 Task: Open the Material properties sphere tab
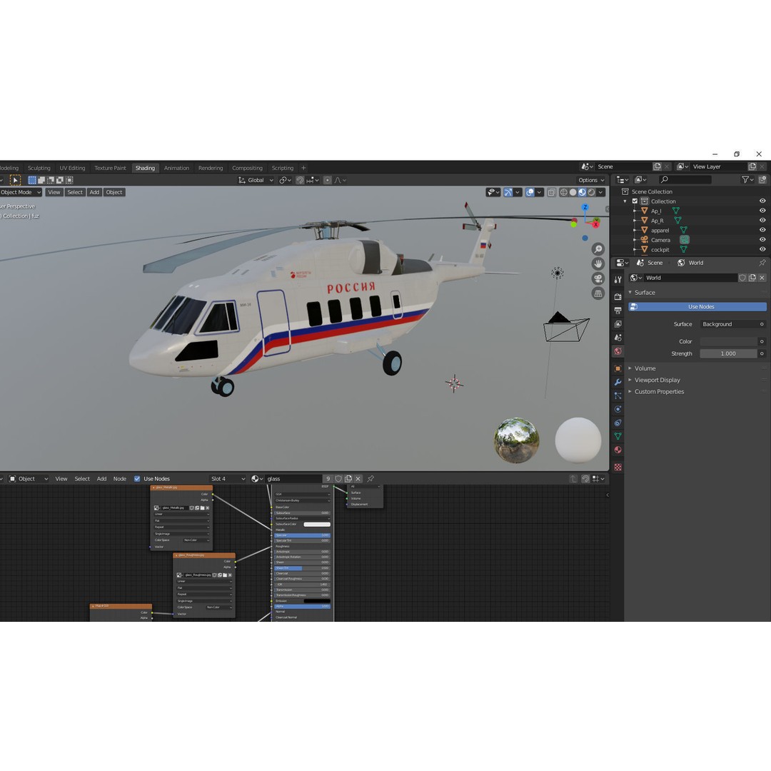pyautogui.click(x=618, y=450)
